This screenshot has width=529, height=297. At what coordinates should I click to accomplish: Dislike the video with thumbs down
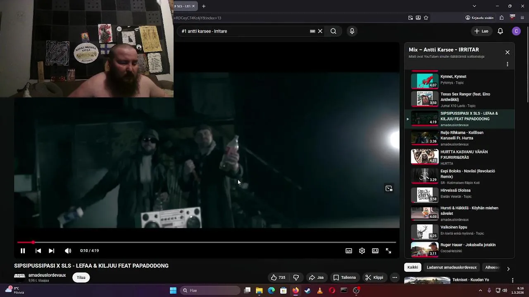click(x=296, y=278)
